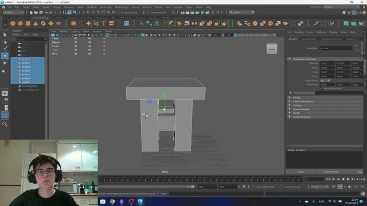The height and width of the screenshot is (206, 367).
Task: Toggle the Channel Box panel button
Action: pos(364,13)
